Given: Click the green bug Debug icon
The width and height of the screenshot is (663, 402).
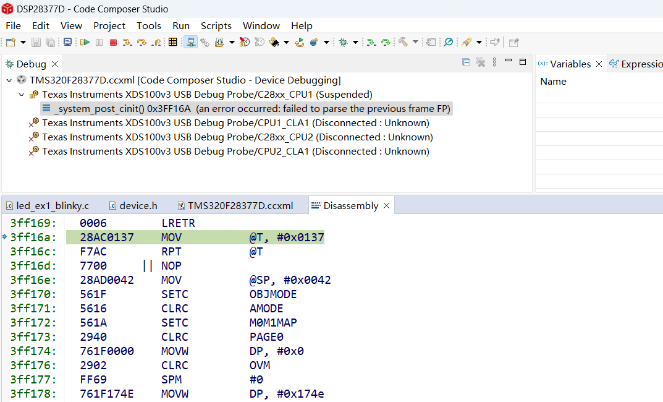Looking at the screenshot, I should point(343,42).
